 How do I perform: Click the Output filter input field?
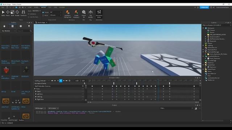coord(177,108)
